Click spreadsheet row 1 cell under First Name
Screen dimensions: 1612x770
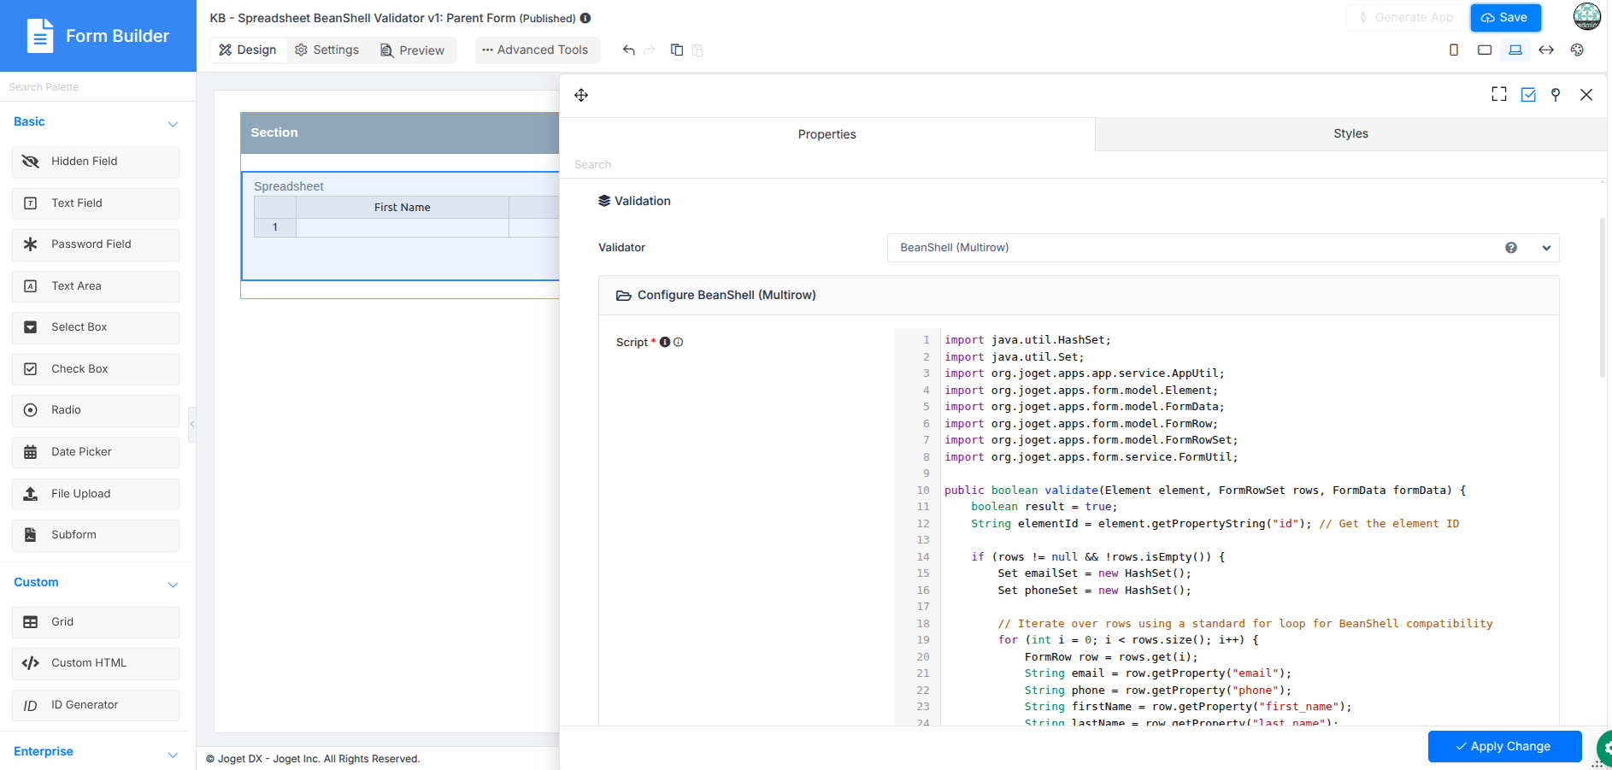pos(403,227)
